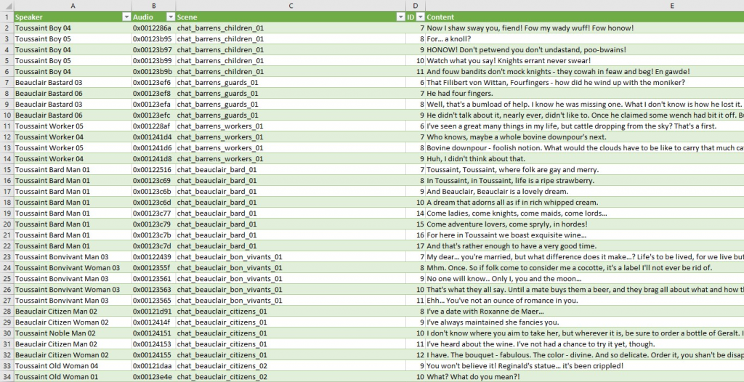Image resolution: width=744 pixels, height=382 pixels.
Task: Select 'He had four fingers.' cell
Action: point(585,94)
